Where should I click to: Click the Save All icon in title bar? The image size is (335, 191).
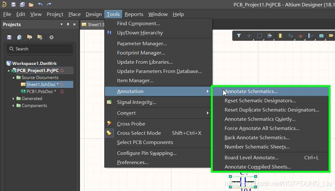tap(22, 4)
